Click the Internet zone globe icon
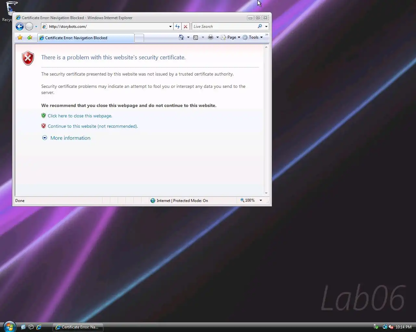This screenshot has width=416, height=332. point(153,201)
